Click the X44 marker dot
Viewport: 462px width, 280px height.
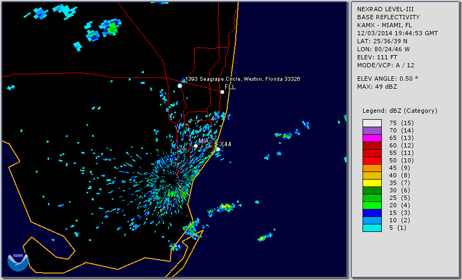click(218, 150)
